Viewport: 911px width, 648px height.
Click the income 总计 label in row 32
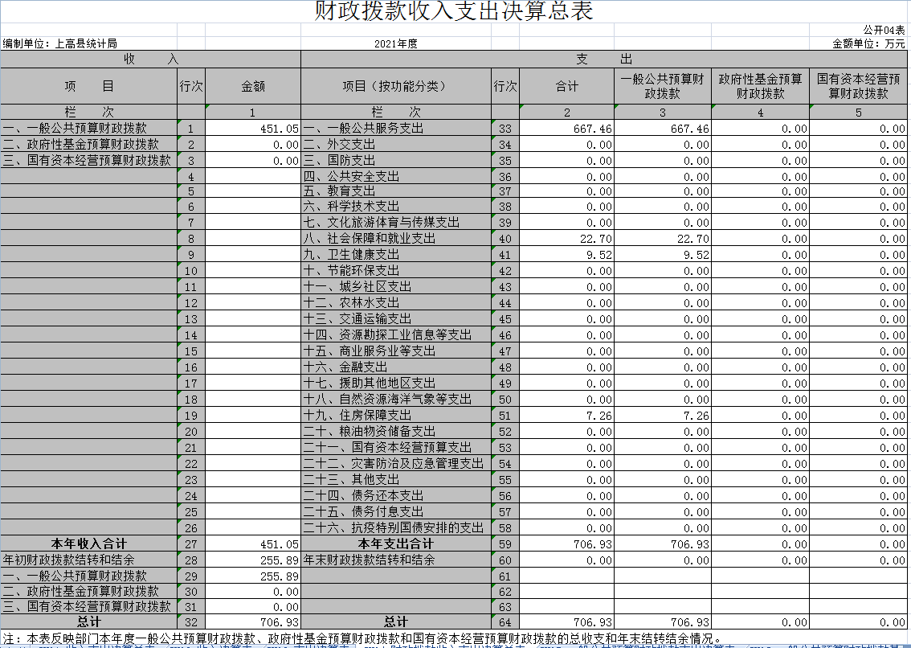click(89, 621)
